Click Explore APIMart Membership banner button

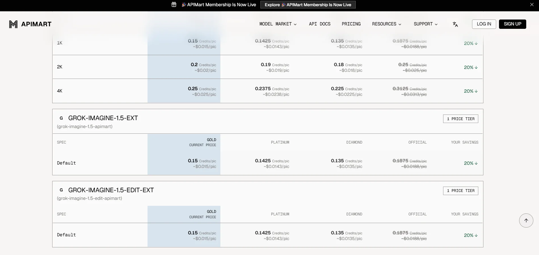(x=308, y=5)
